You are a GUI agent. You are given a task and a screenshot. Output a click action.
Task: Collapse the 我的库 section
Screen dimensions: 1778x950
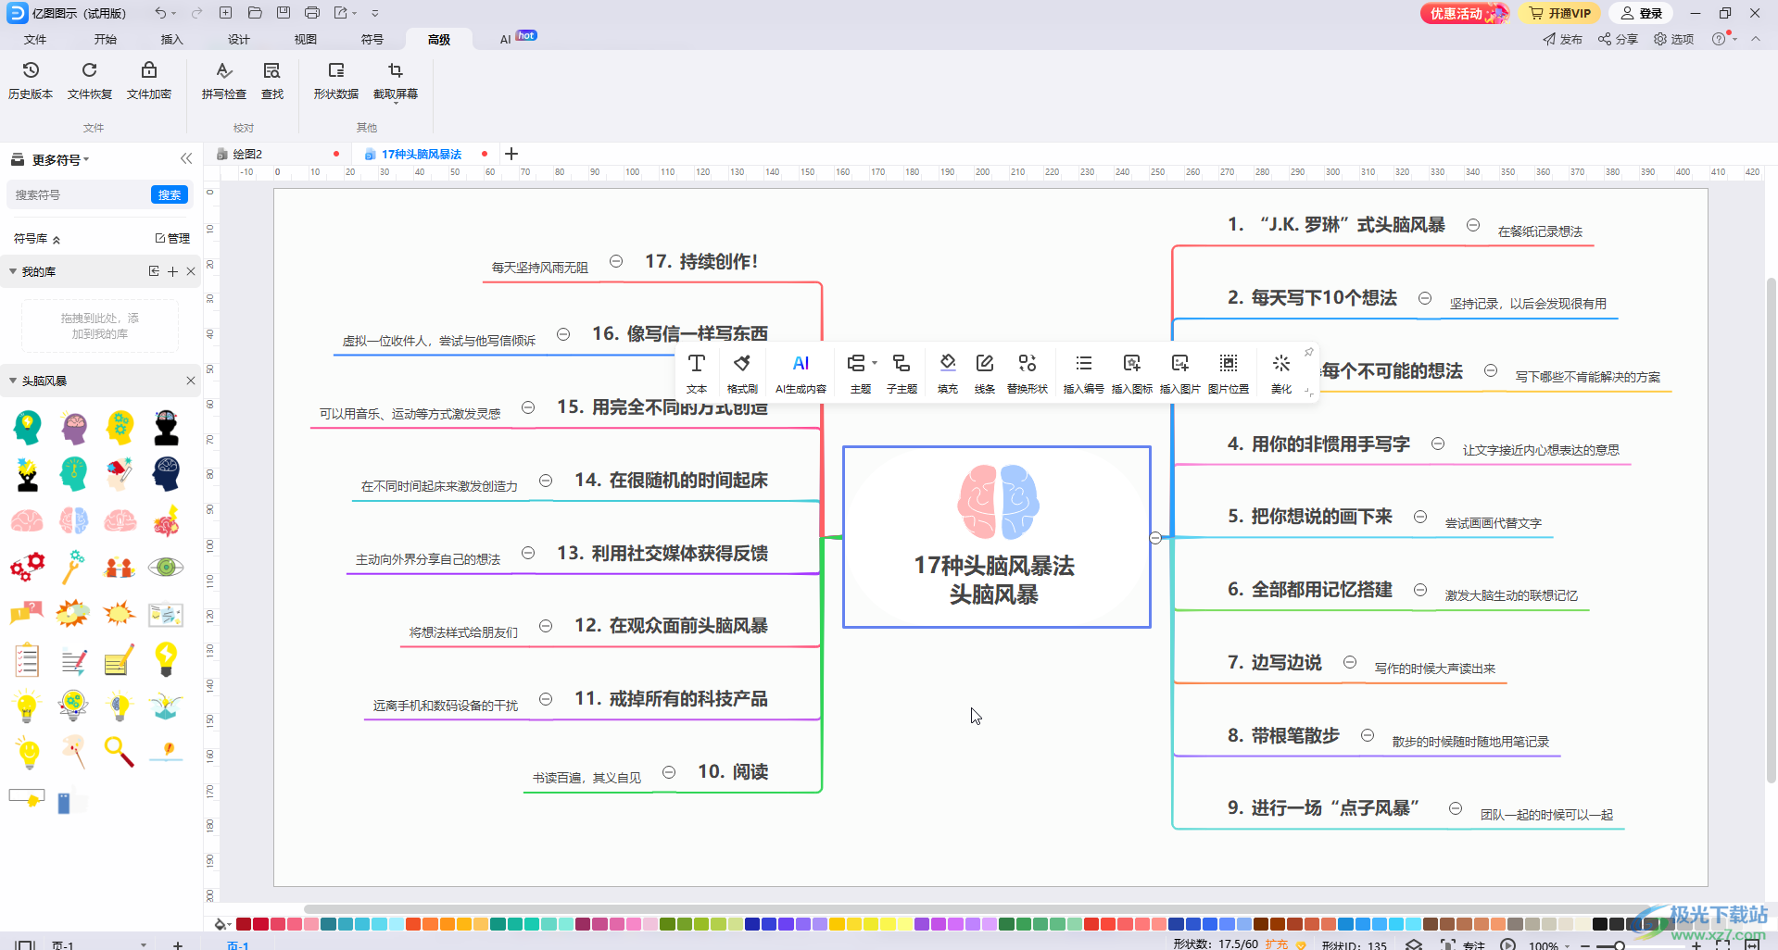(x=13, y=271)
